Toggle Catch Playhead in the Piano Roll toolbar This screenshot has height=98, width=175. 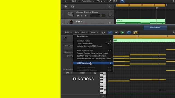pyautogui.click(x=129, y=33)
